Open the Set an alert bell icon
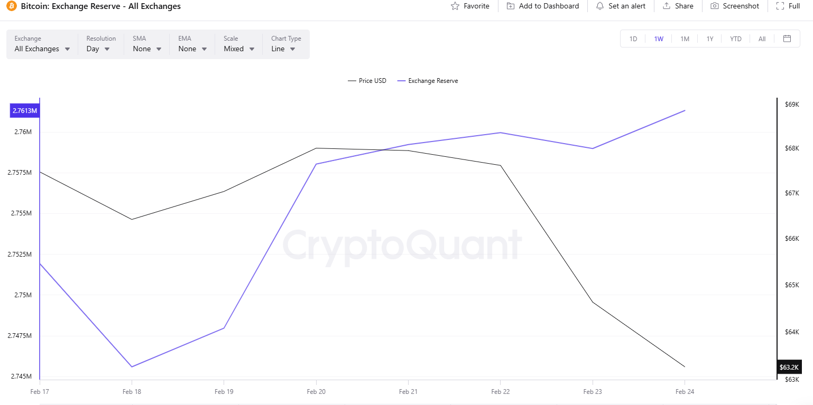 point(599,6)
